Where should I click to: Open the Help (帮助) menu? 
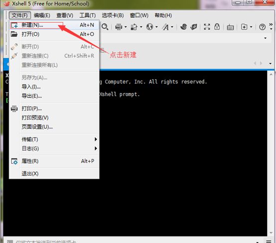163,15
